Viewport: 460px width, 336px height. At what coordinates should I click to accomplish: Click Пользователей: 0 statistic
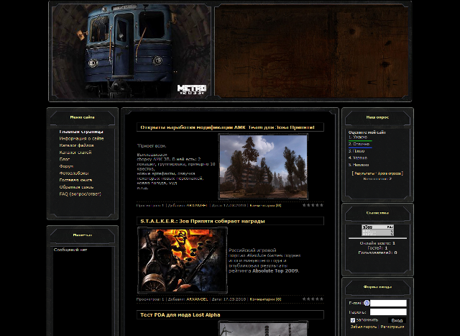(377, 253)
